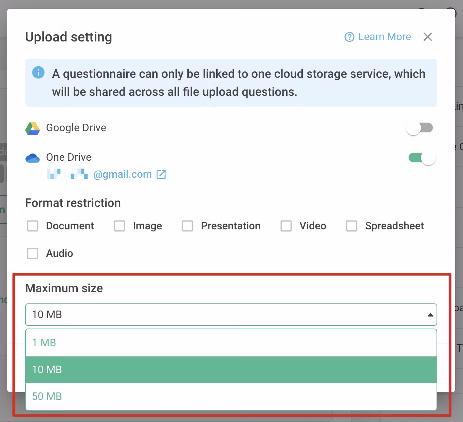
Task: Disable the One Drive toggle
Action: [x=422, y=158]
